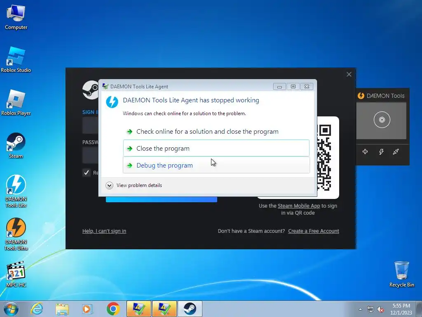Click the blue Steam sign in button
Screen dimensions: 422x317
pyautogui.click(x=162, y=199)
